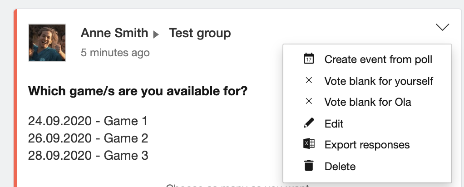Click the trash can icon
Screen dimensions: 464x187
tap(309, 165)
